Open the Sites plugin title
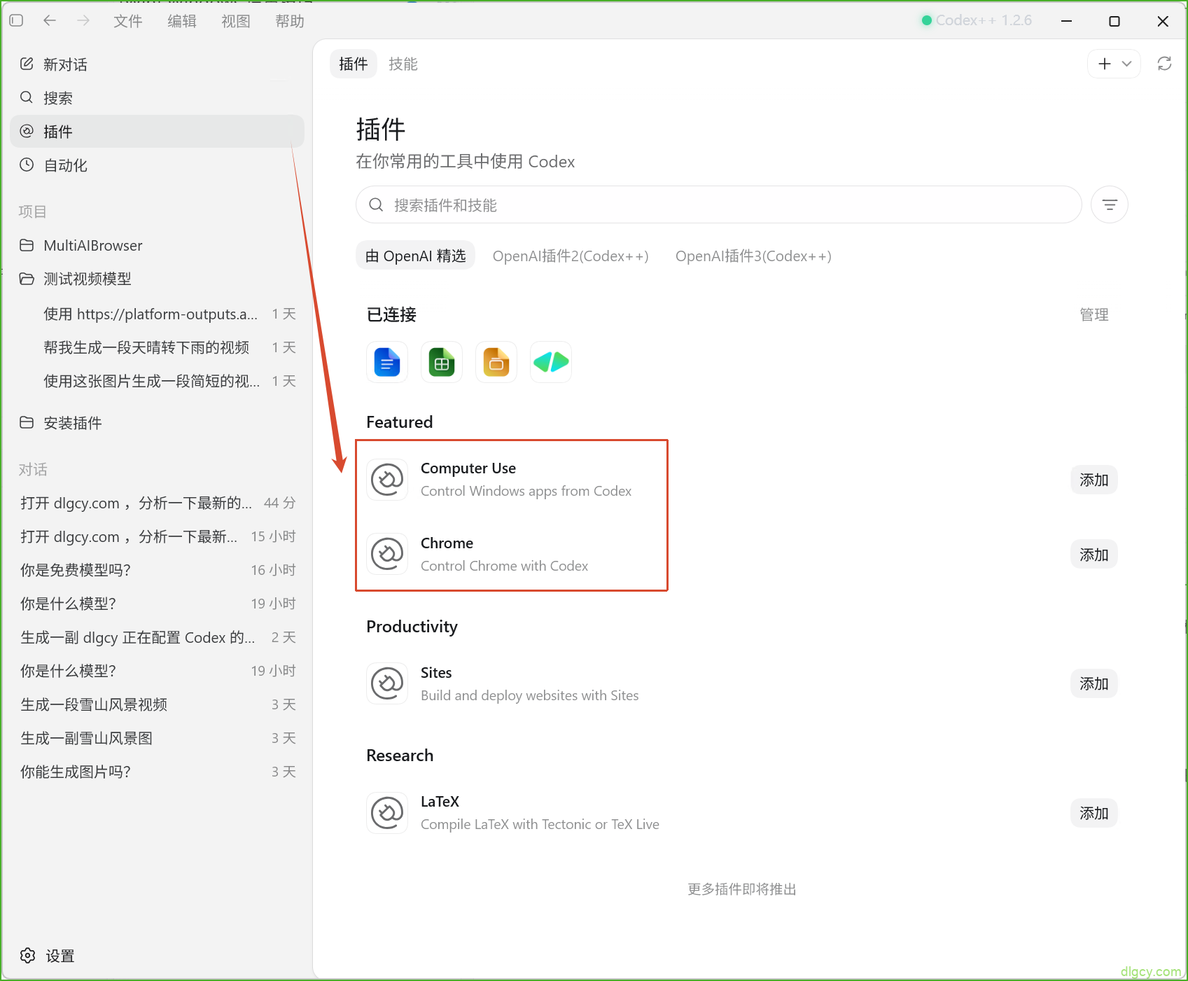Screen dimensions: 1188x981 pos(436,673)
